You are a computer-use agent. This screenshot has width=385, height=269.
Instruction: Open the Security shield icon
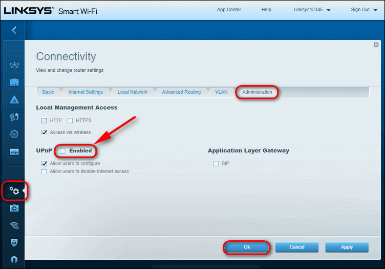[14, 242]
